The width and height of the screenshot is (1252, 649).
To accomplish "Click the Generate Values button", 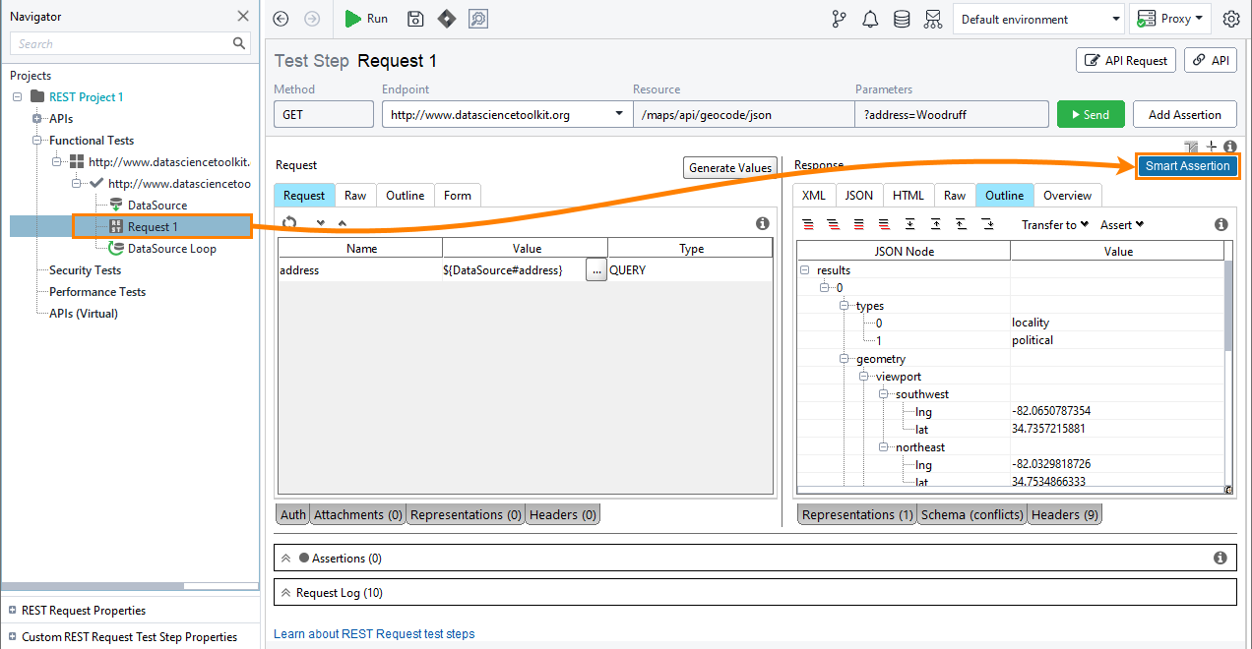I will [x=731, y=167].
